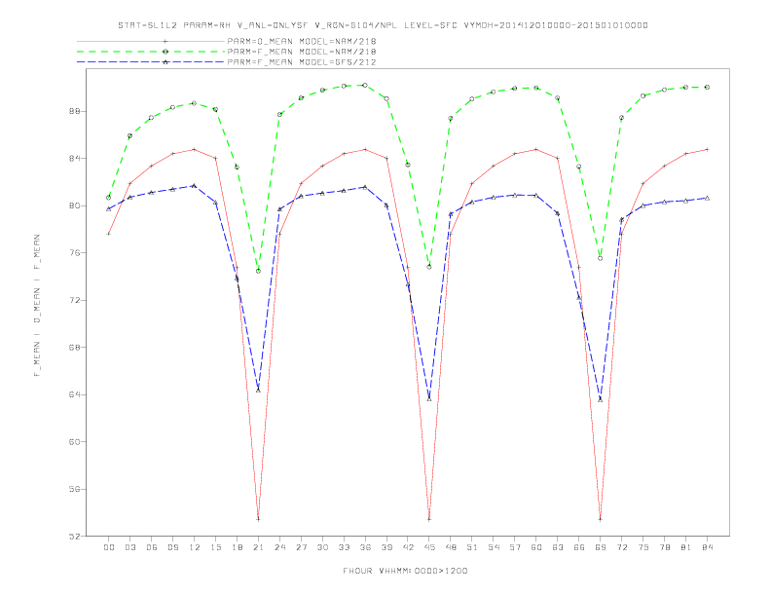771x596 pixels.
Task: Select legend entry PARM=F_MEAN MODEL=GFS/212
Action: [302, 62]
